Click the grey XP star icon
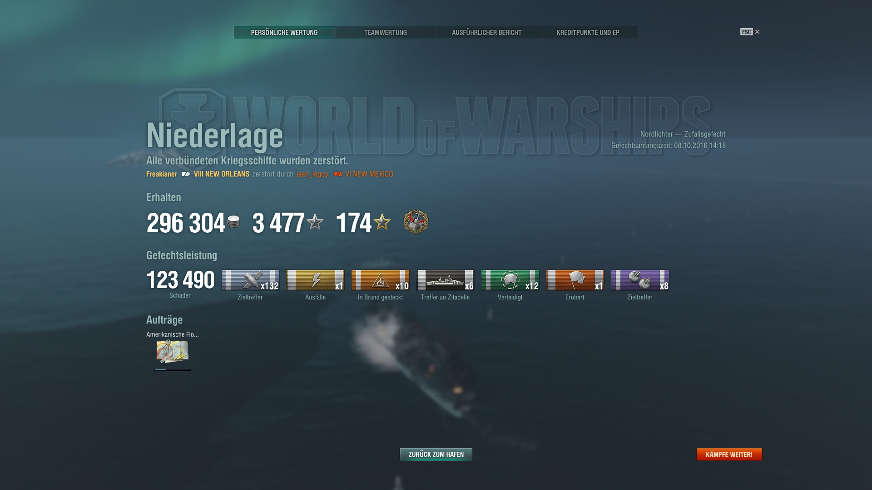 [x=315, y=222]
